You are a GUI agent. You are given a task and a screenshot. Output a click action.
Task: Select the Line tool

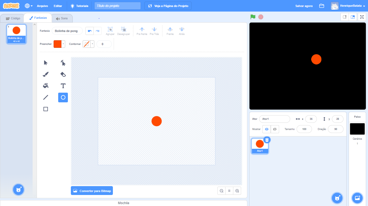[x=46, y=97]
